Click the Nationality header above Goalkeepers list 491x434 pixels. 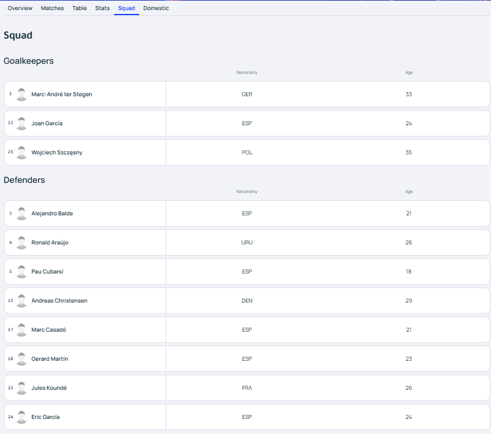pyautogui.click(x=247, y=73)
